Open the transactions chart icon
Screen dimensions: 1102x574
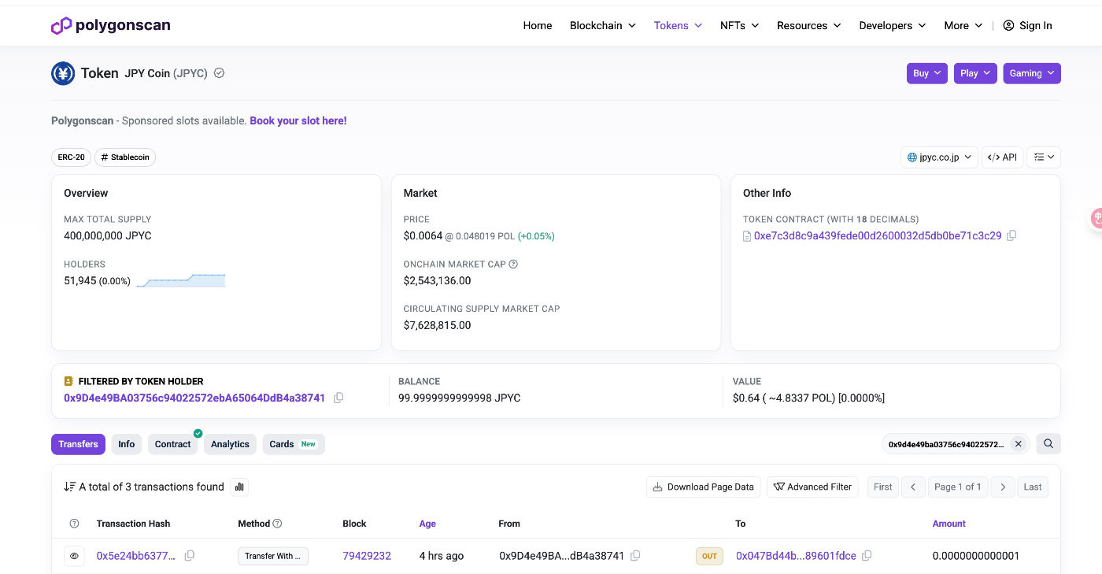[239, 487]
